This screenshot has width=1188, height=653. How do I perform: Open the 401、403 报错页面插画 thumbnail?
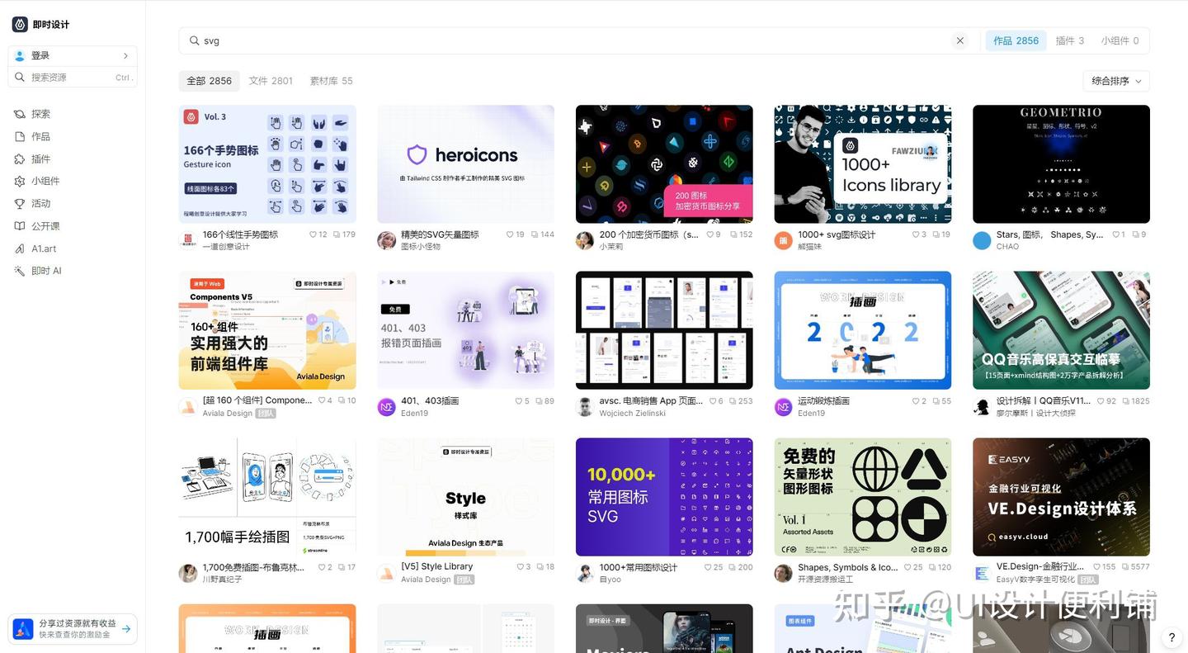(x=465, y=330)
